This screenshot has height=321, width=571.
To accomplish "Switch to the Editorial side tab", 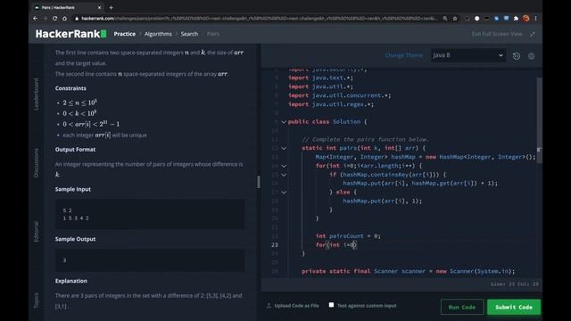I will coord(36,232).
